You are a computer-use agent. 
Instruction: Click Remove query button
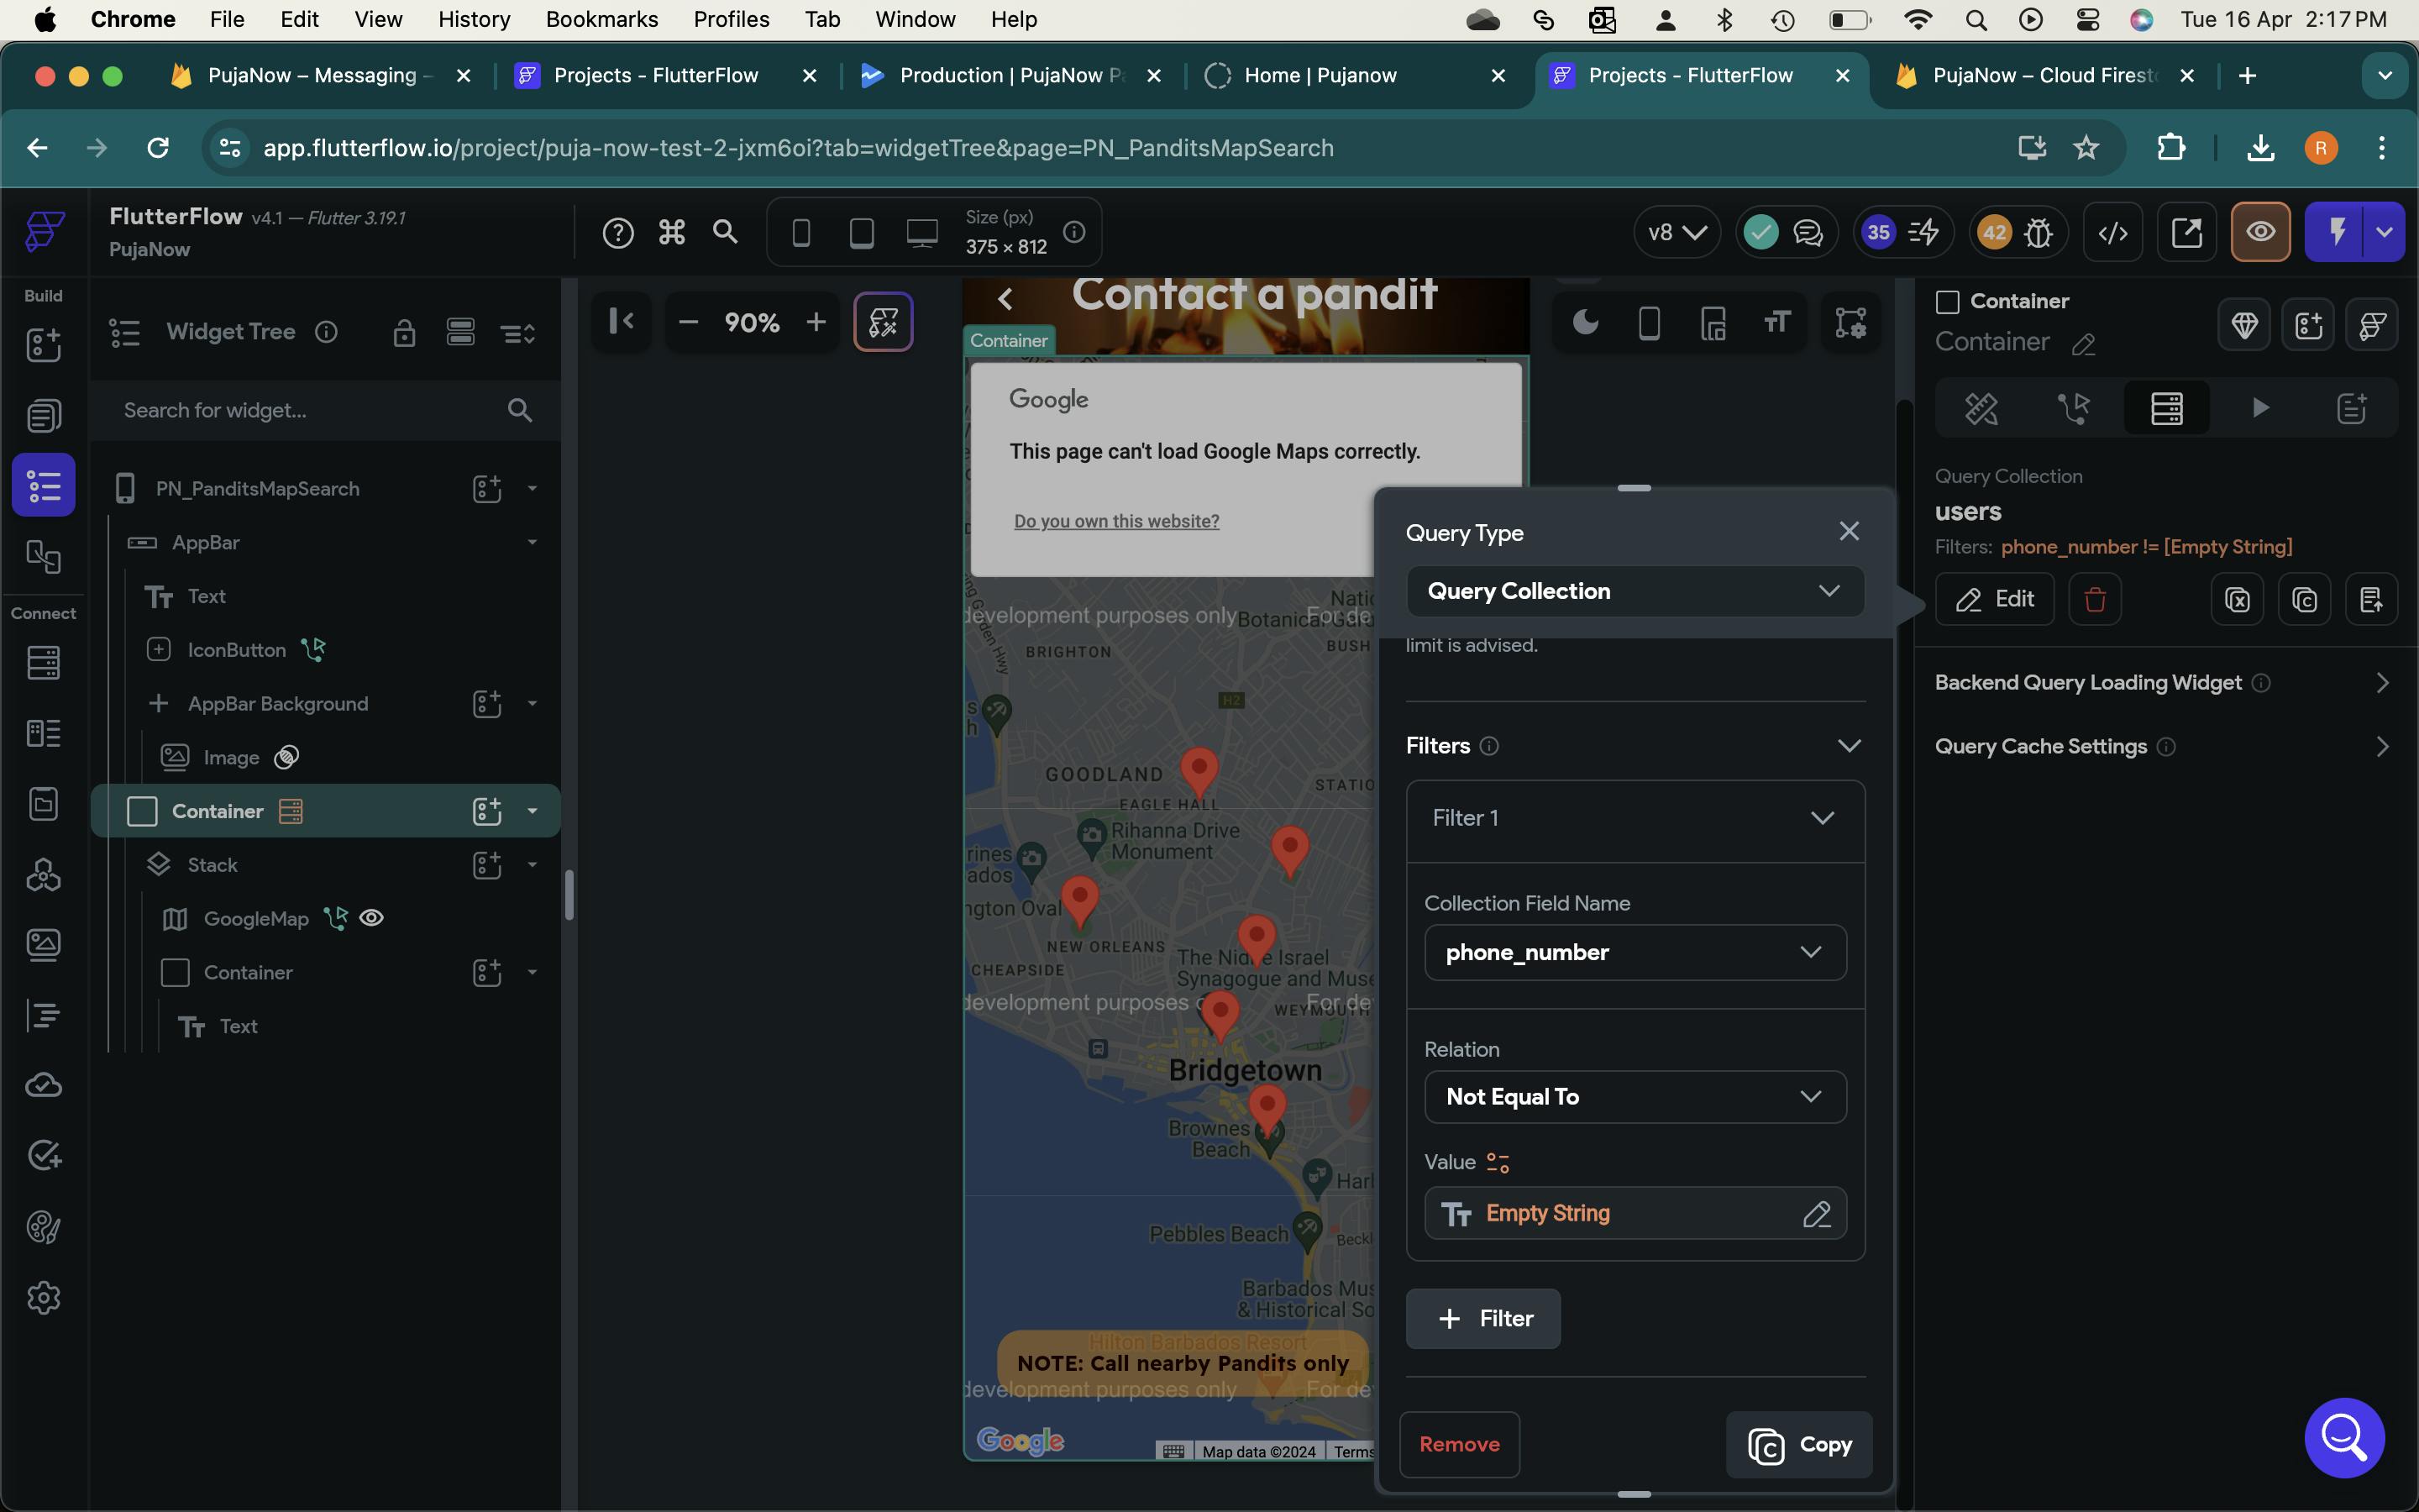click(1460, 1444)
